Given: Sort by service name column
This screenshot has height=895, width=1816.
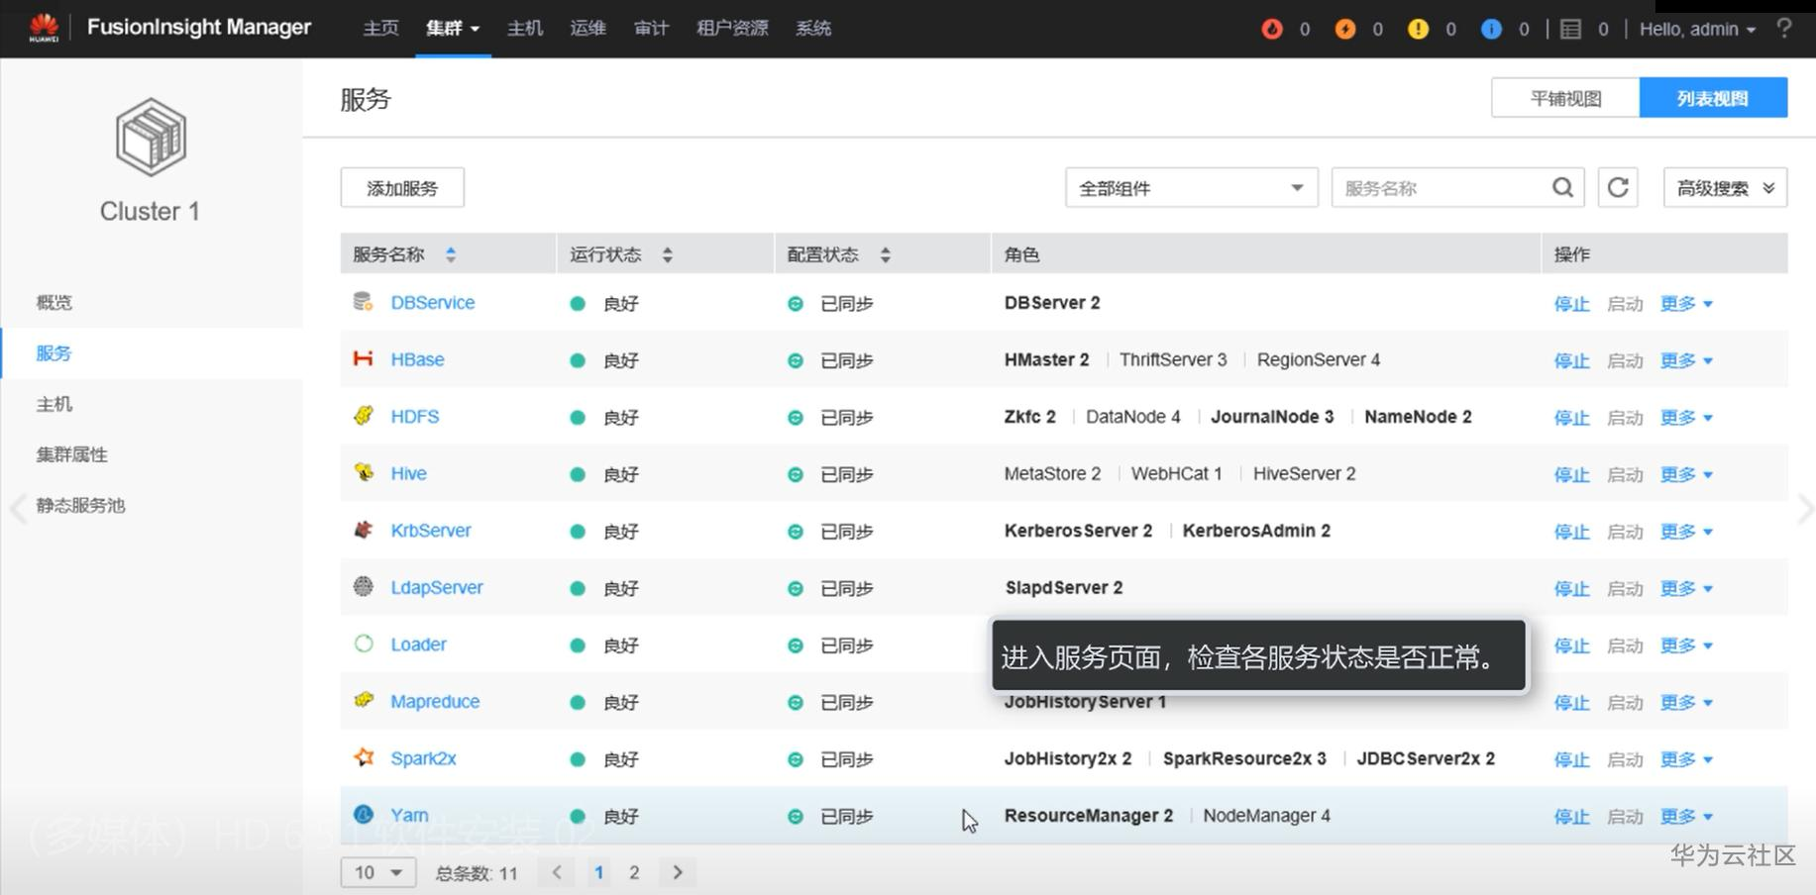Looking at the screenshot, I should tap(451, 254).
